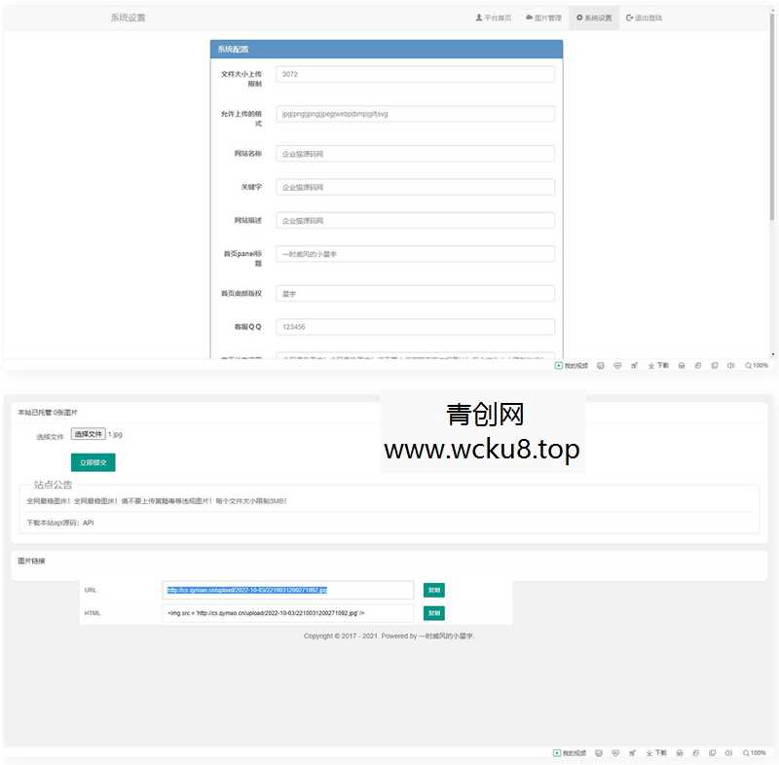The height and width of the screenshot is (765, 779).
Task: Click 复制 next to the URL field
Action: pos(431,590)
